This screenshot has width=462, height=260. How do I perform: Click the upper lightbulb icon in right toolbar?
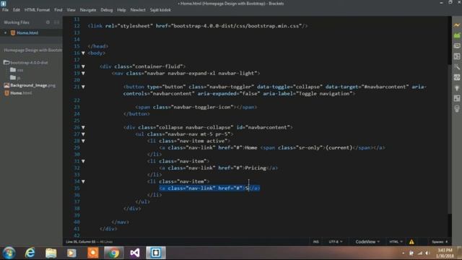pyautogui.click(x=457, y=88)
